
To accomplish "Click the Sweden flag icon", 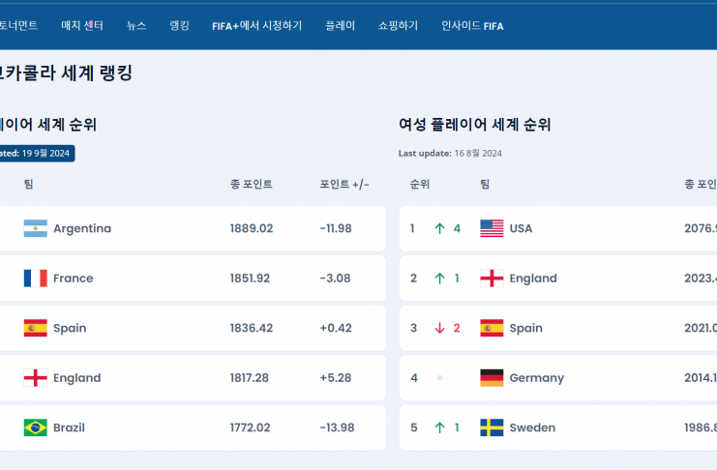I will point(492,427).
